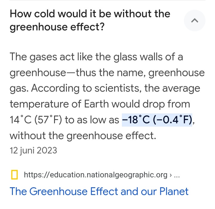Click the '12 juni 2023' date
The height and width of the screenshot is (209, 215).
[x=33, y=150]
